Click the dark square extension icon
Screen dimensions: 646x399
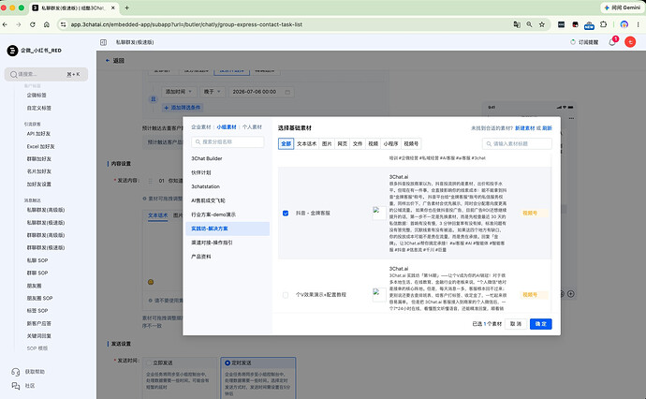(x=561, y=24)
